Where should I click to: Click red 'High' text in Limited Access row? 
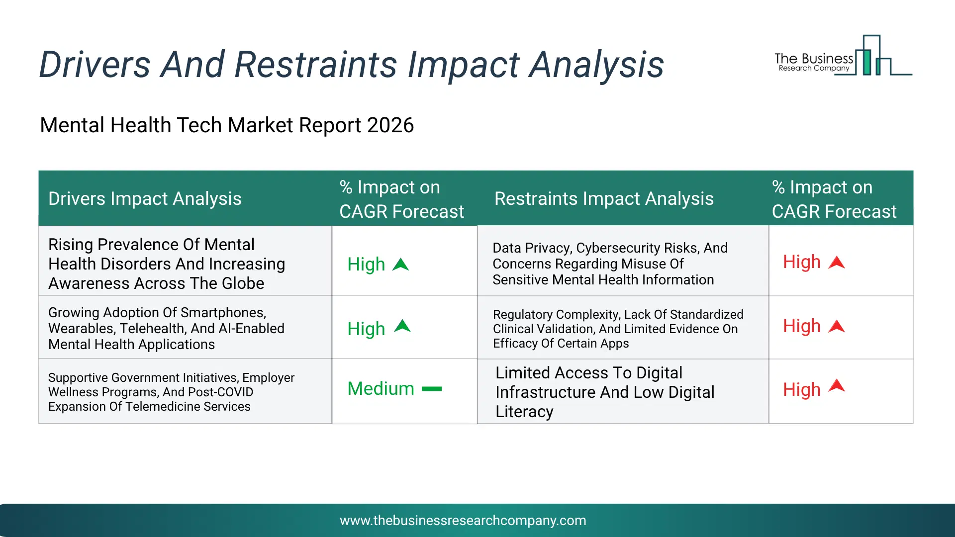(802, 390)
